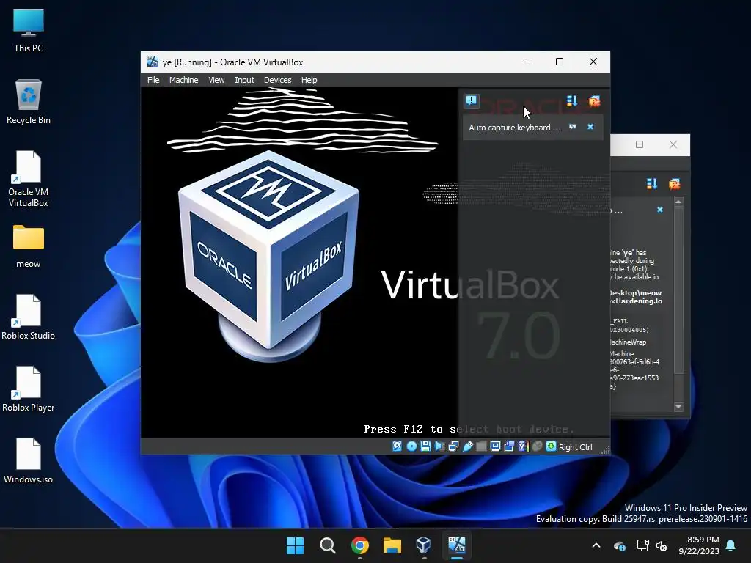The height and width of the screenshot is (563, 751).
Task: Click the Right Ctrl host key label
Action: [x=575, y=446]
